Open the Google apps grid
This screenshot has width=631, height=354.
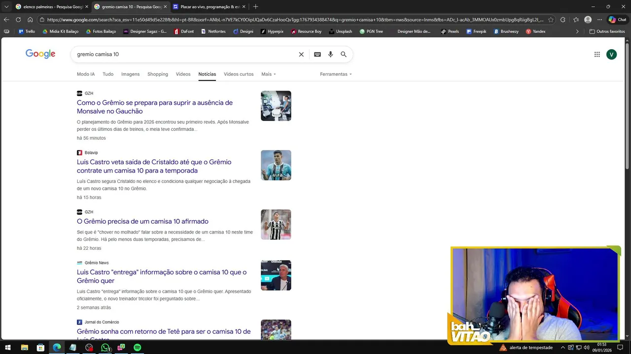point(597,55)
